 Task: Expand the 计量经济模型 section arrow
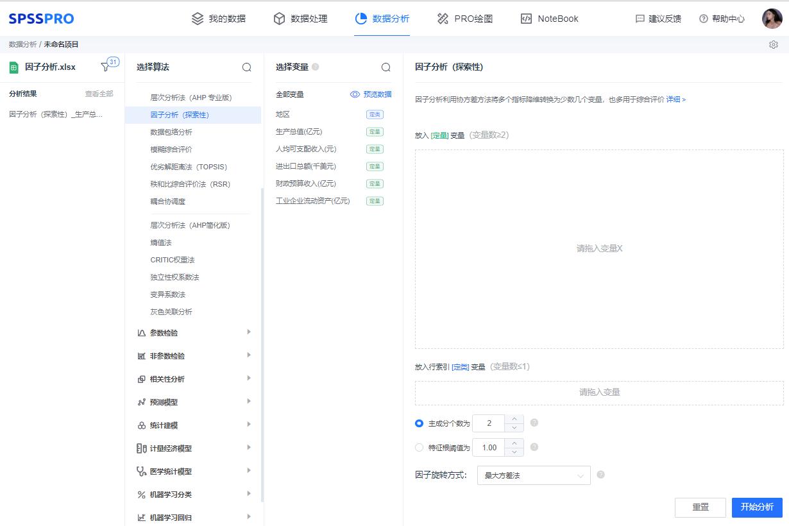[249, 448]
